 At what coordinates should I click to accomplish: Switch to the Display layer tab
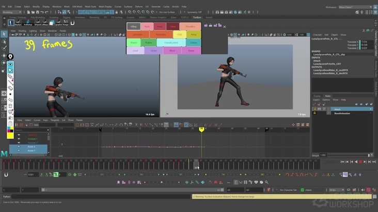[317, 96]
